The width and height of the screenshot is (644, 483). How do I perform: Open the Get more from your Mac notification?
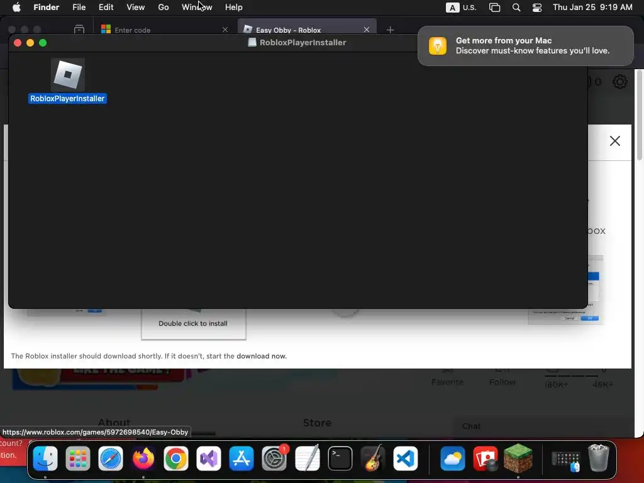coord(525,45)
